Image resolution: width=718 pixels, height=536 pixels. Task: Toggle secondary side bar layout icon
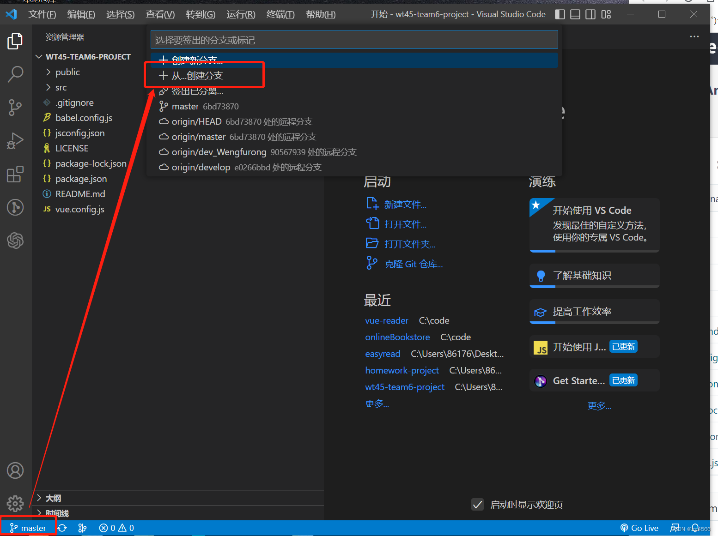tap(590, 14)
